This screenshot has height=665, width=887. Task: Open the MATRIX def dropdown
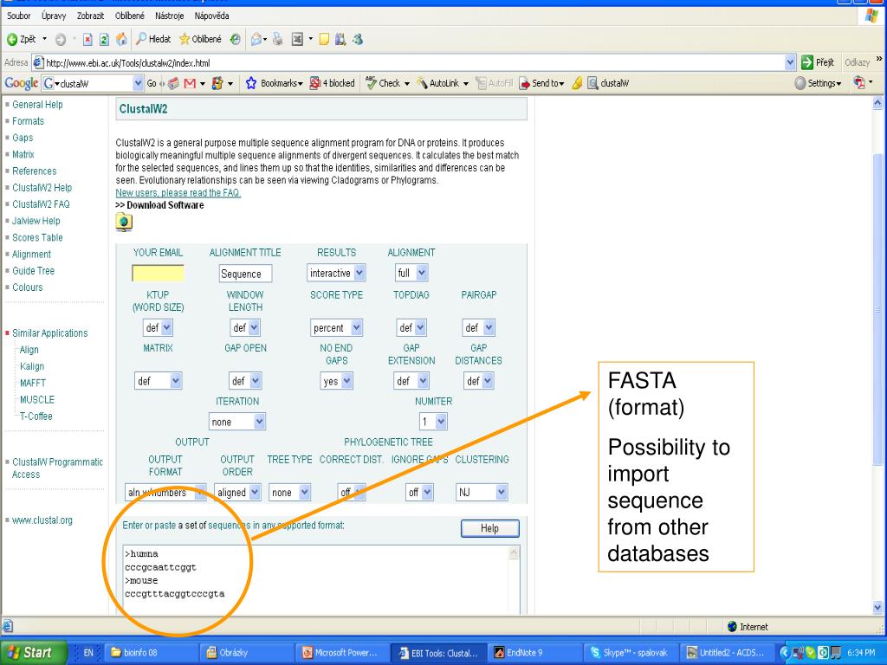pyautogui.click(x=158, y=381)
